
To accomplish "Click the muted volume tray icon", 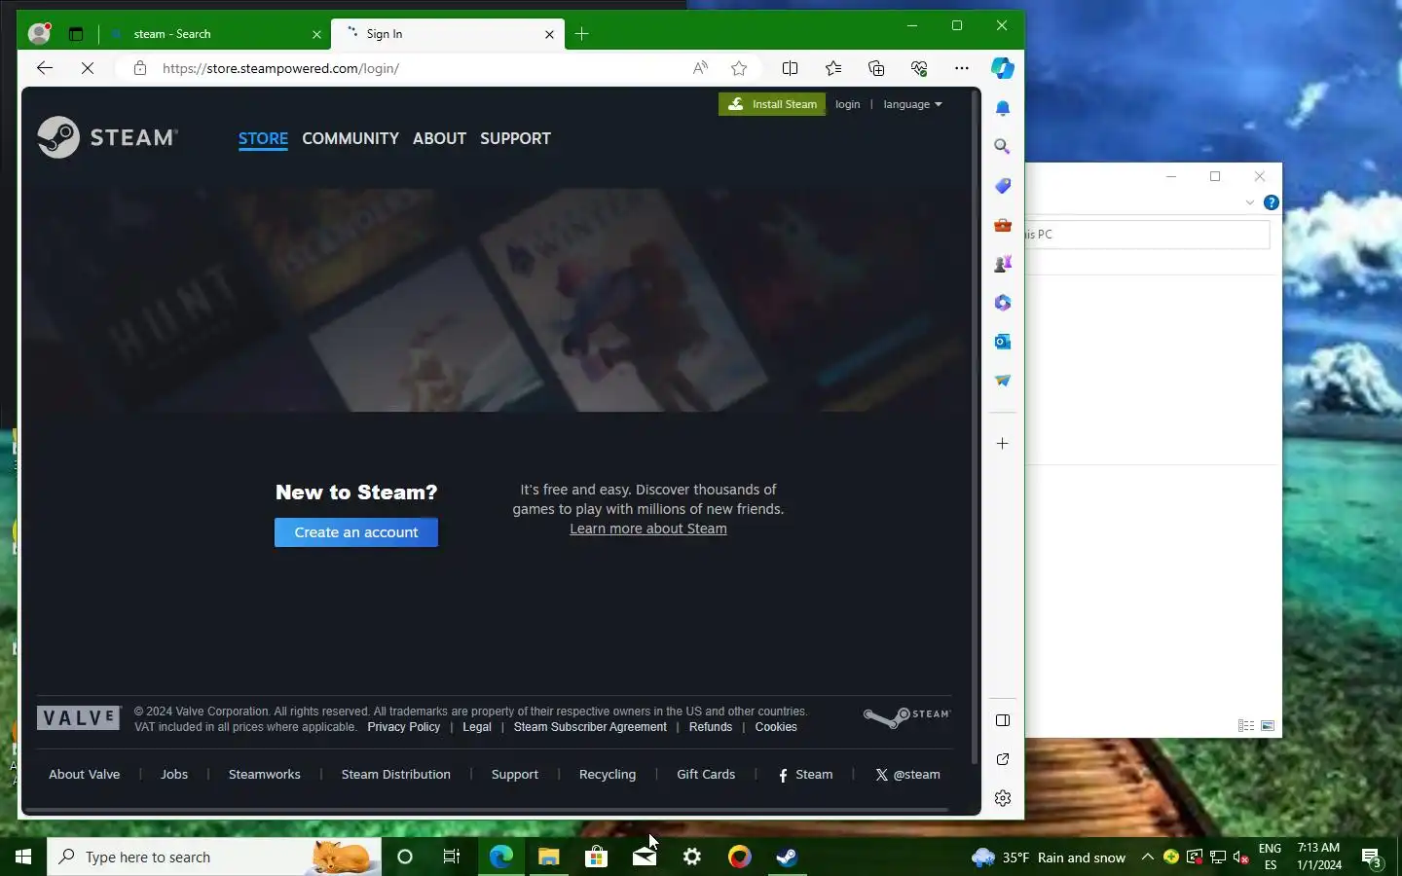I will tap(1241, 858).
